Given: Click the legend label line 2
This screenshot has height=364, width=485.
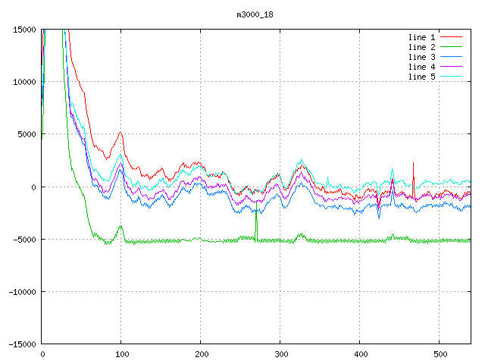Looking at the screenshot, I should tap(421, 47).
